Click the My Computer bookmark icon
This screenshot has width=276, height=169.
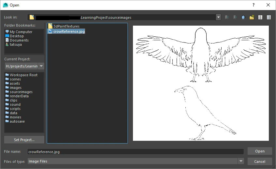click(x=7, y=31)
